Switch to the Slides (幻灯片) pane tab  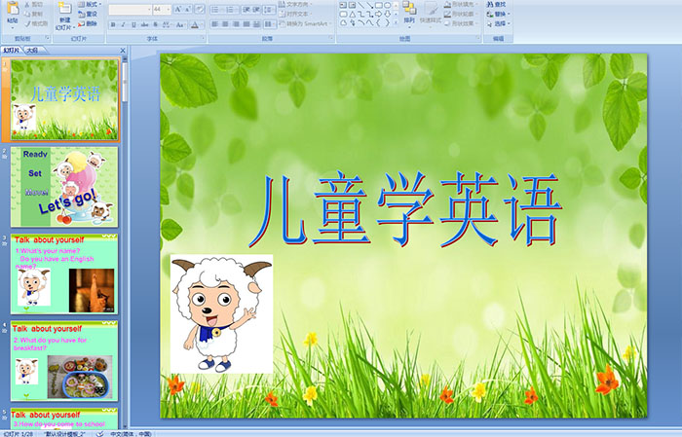[12, 50]
